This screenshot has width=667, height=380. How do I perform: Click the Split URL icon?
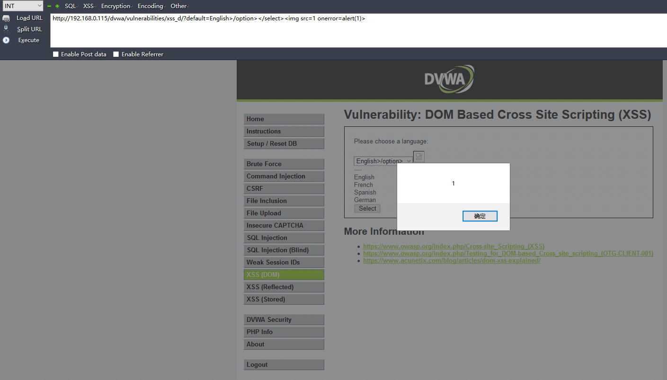[x=6, y=29]
